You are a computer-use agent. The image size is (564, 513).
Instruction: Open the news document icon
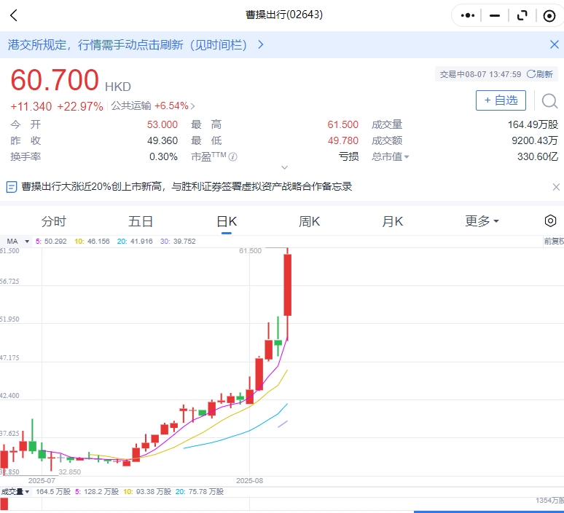point(12,187)
